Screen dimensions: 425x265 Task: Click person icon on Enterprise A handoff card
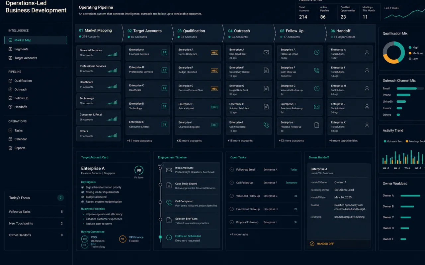367,52
